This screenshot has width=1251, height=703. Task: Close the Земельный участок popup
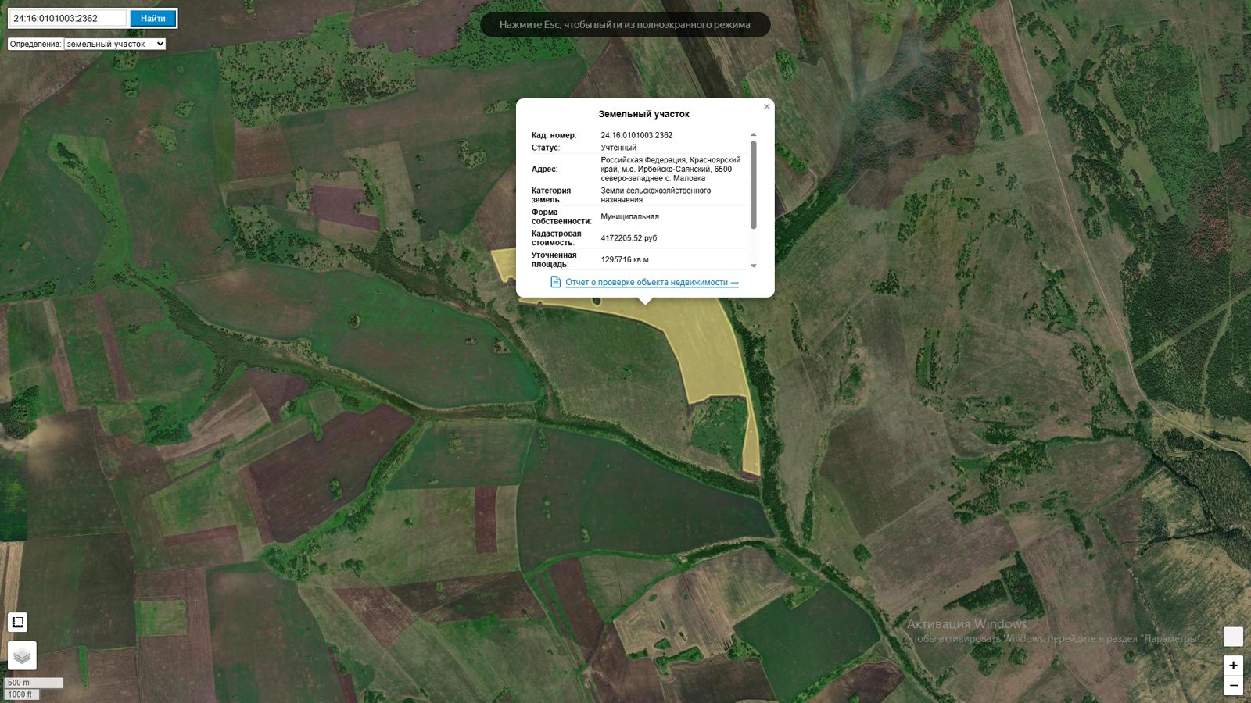[x=767, y=106]
